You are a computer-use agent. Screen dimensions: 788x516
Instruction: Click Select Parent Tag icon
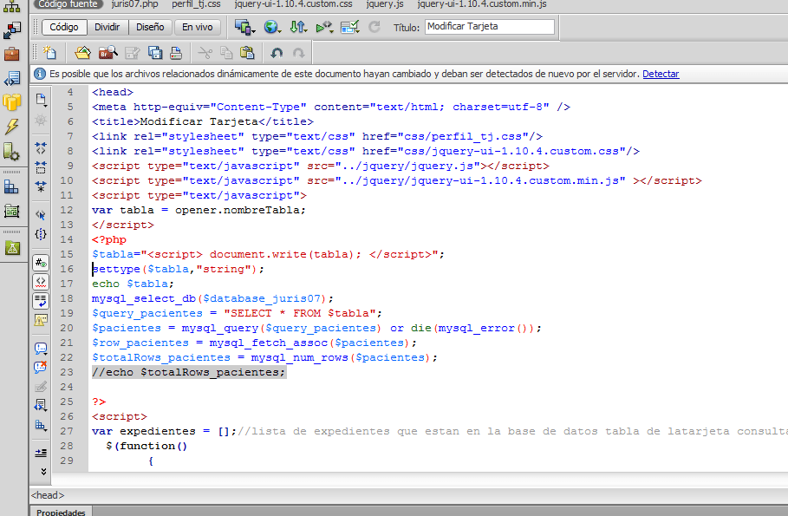[x=41, y=215]
